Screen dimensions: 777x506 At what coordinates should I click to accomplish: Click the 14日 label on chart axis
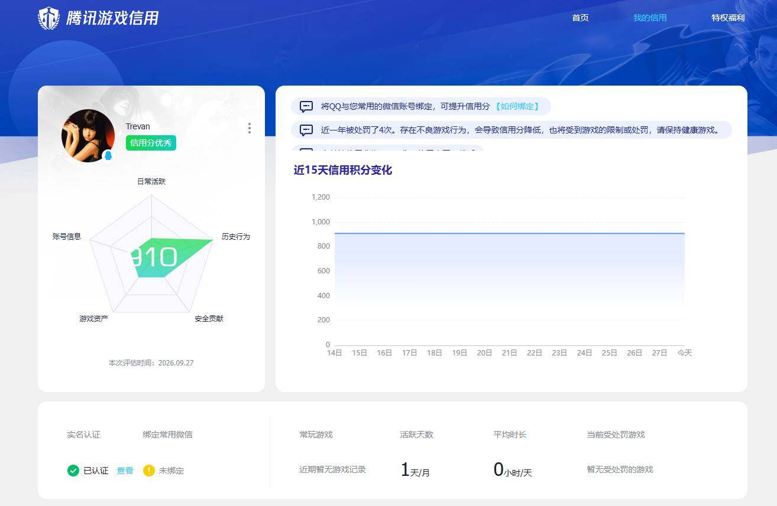click(x=335, y=353)
